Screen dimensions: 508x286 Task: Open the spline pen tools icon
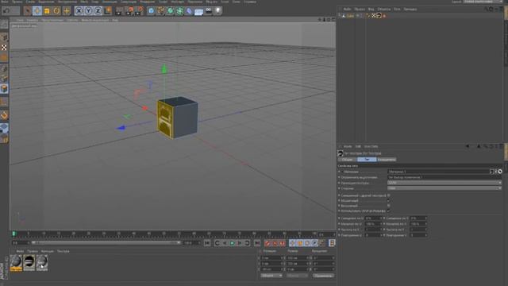point(160,11)
